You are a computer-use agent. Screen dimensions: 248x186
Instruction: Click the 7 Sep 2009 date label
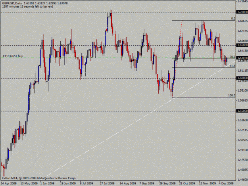(147, 184)
